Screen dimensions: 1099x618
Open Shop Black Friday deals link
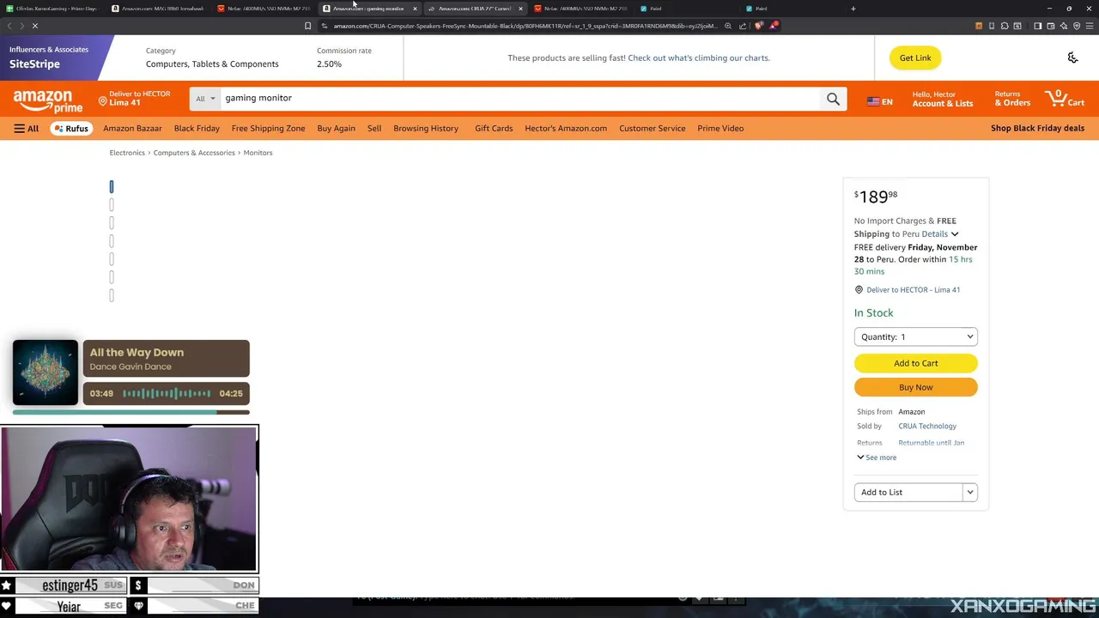click(1037, 129)
